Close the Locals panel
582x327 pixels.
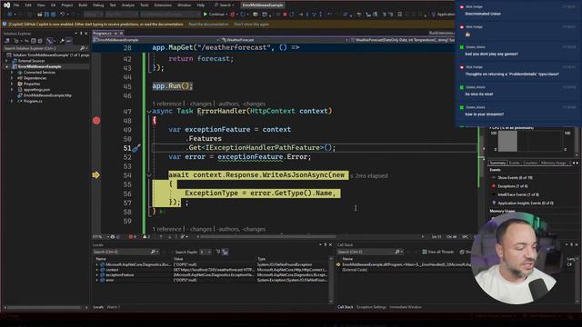330,244
